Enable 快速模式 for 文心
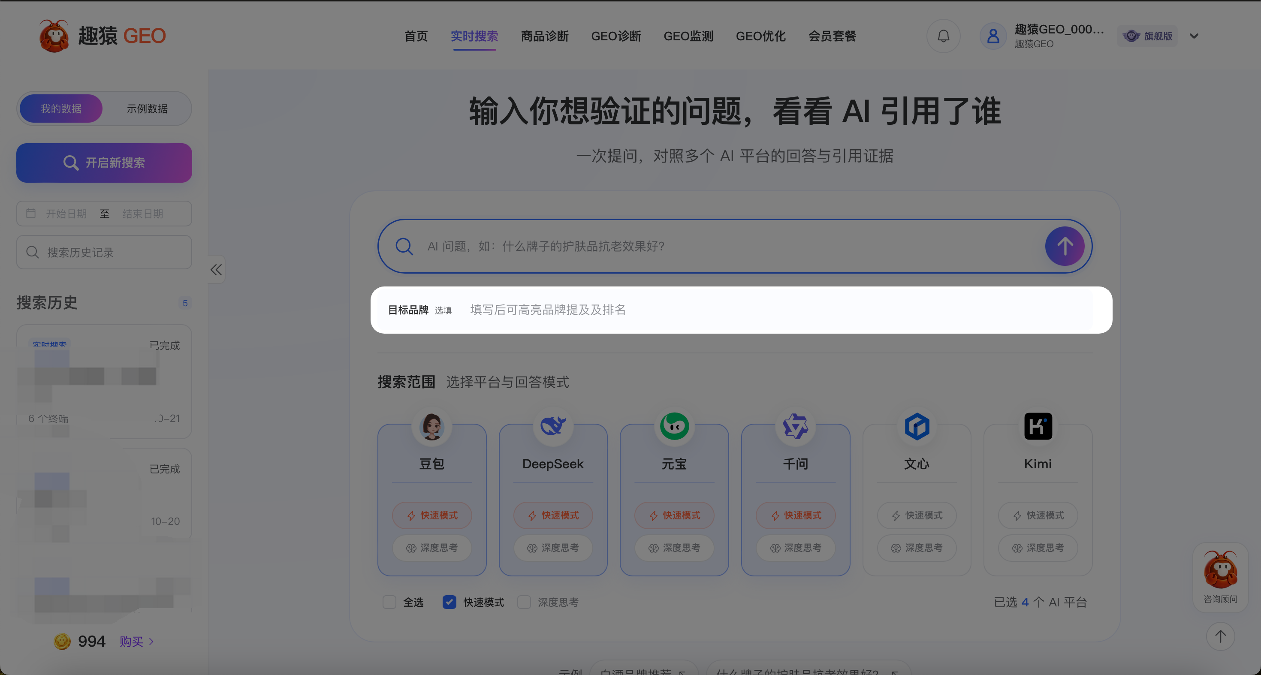This screenshot has width=1261, height=675. [x=917, y=515]
